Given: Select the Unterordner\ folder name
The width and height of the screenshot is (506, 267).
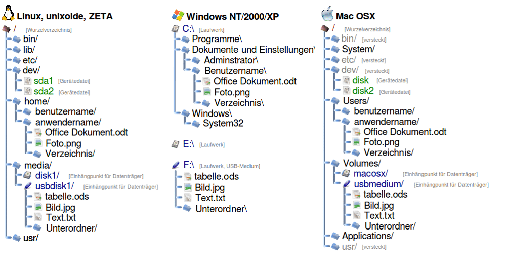Looking at the screenshot, I should coord(222,209).
